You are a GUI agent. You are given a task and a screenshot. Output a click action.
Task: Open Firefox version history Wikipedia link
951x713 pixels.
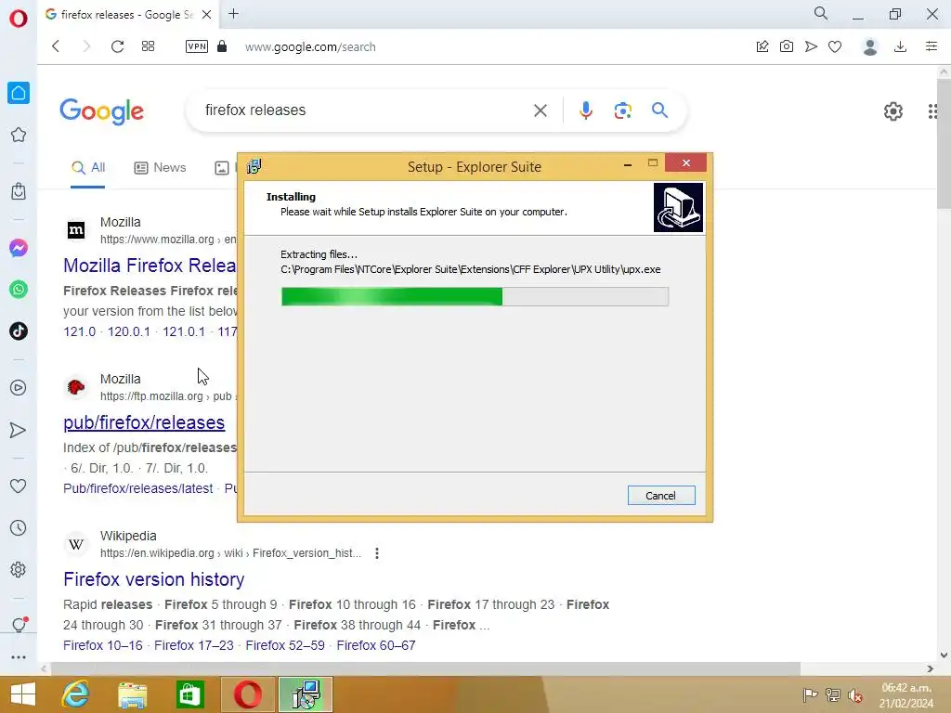153,579
